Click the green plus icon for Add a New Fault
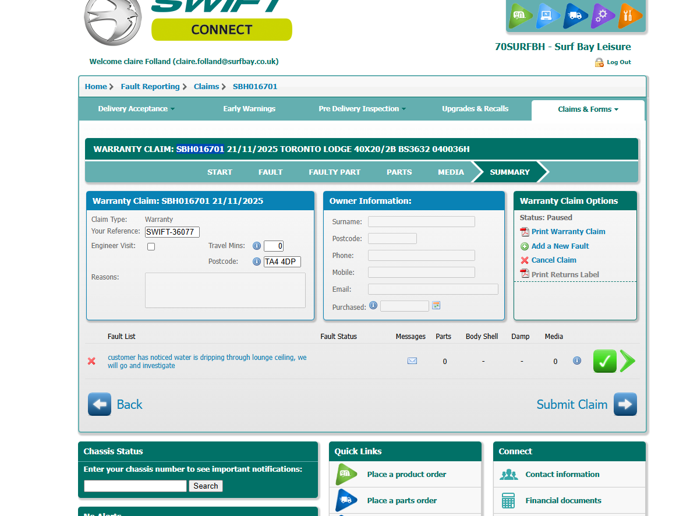The height and width of the screenshot is (516, 690). tap(525, 246)
